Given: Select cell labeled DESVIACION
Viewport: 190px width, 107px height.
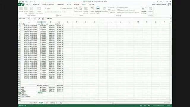Looking at the screenshot, I should tap(29, 97).
